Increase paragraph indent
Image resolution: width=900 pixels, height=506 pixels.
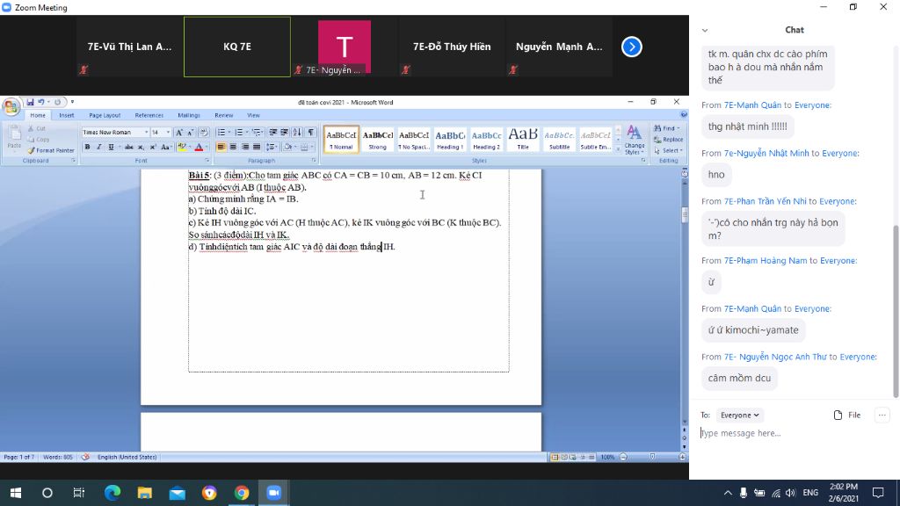click(x=284, y=133)
